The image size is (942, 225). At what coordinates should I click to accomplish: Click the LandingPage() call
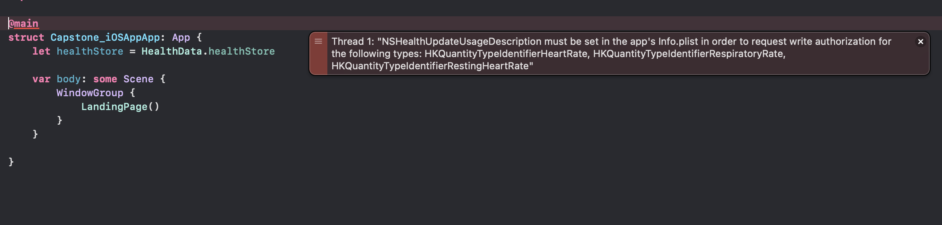120,107
